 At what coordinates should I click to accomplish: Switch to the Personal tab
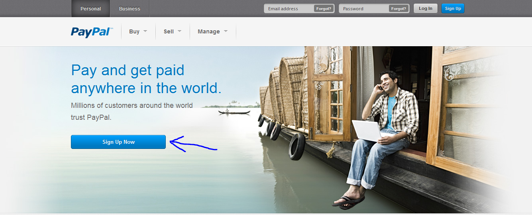[x=90, y=9]
